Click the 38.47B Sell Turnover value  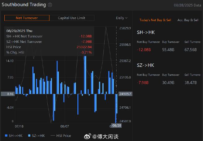[191, 83]
